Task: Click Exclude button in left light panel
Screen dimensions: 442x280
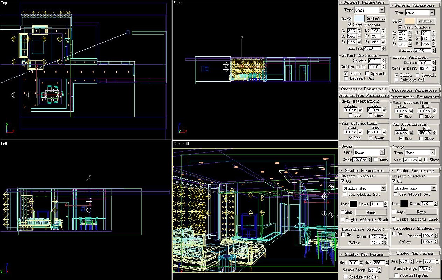Action: (x=376, y=19)
